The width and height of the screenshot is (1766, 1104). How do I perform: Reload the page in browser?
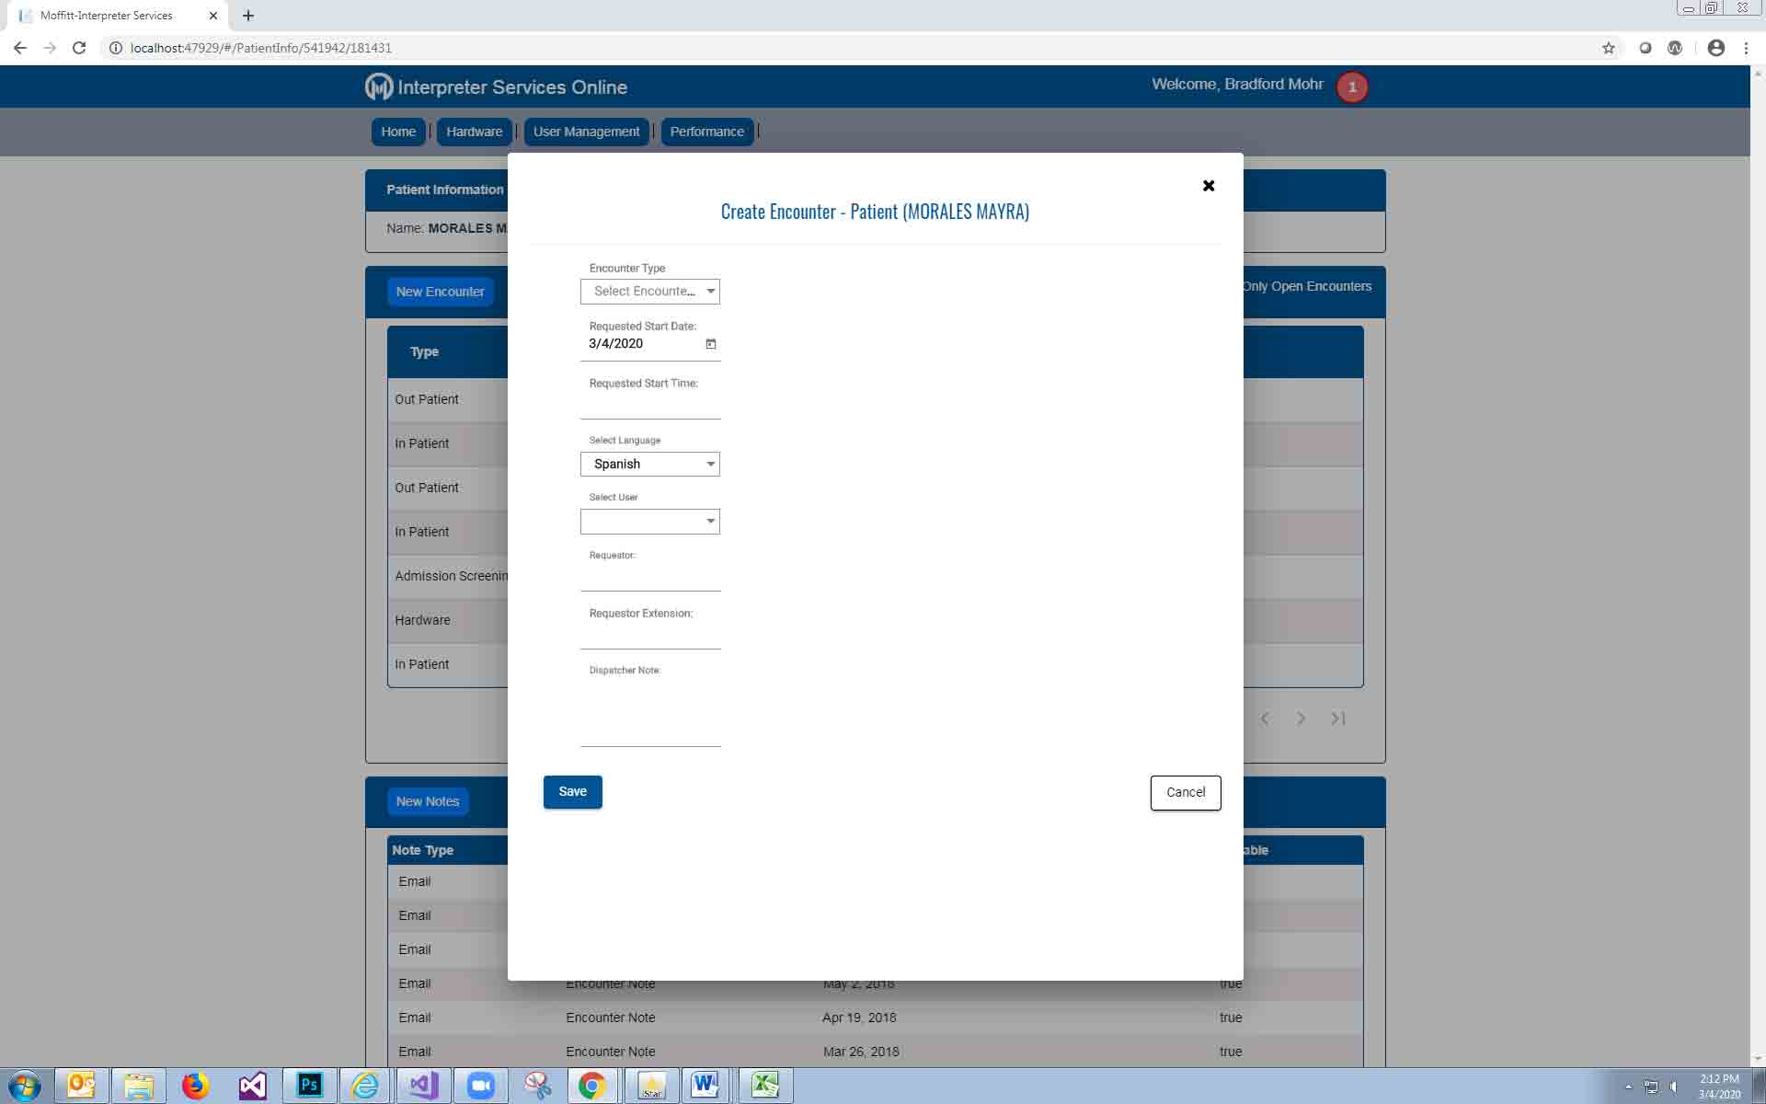click(79, 48)
